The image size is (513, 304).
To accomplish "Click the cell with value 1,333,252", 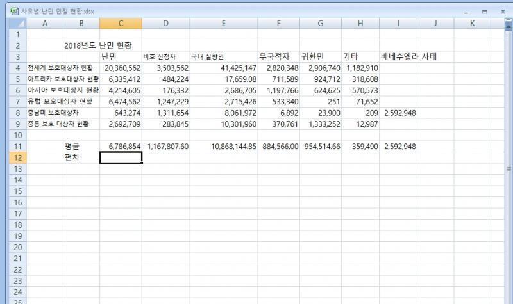I will 320,124.
